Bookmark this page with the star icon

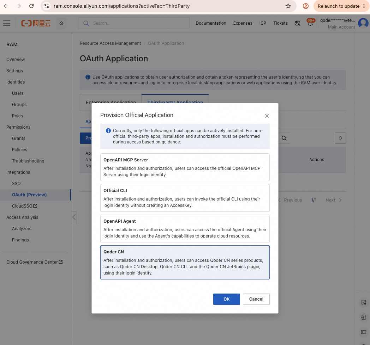click(288, 6)
